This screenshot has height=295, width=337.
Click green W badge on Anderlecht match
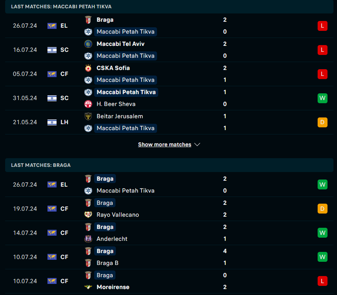[322, 233]
